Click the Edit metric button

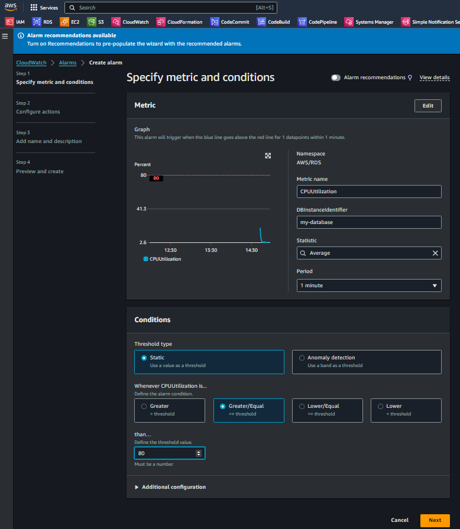click(428, 106)
